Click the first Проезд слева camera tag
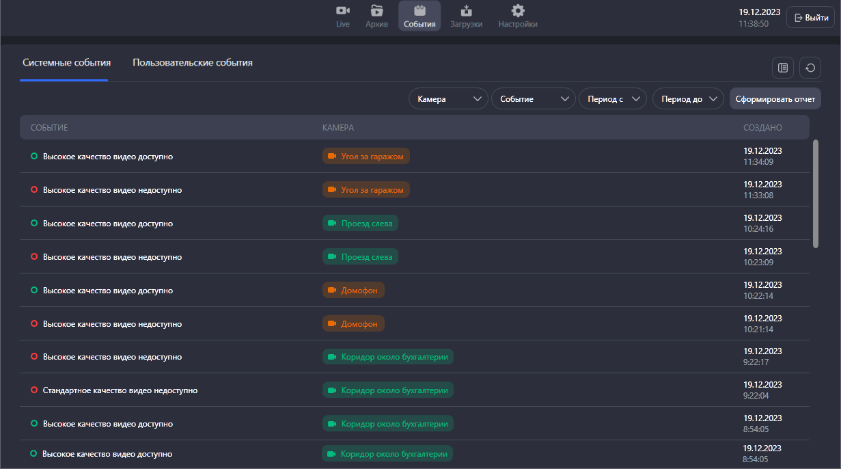841x469 pixels. [x=360, y=224]
